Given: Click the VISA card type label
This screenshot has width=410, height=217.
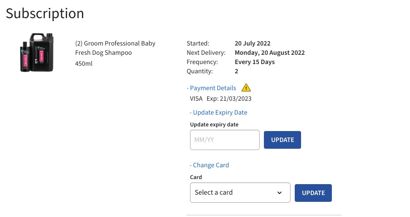Looking at the screenshot, I should point(196,99).
